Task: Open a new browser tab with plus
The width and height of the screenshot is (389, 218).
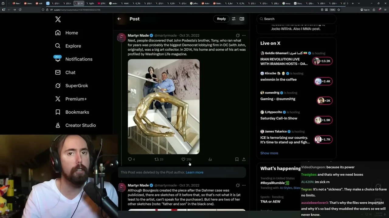Action: tap(353, 3)
